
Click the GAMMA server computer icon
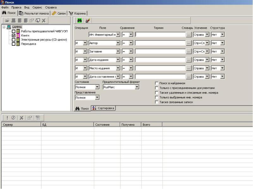point(9,27)
